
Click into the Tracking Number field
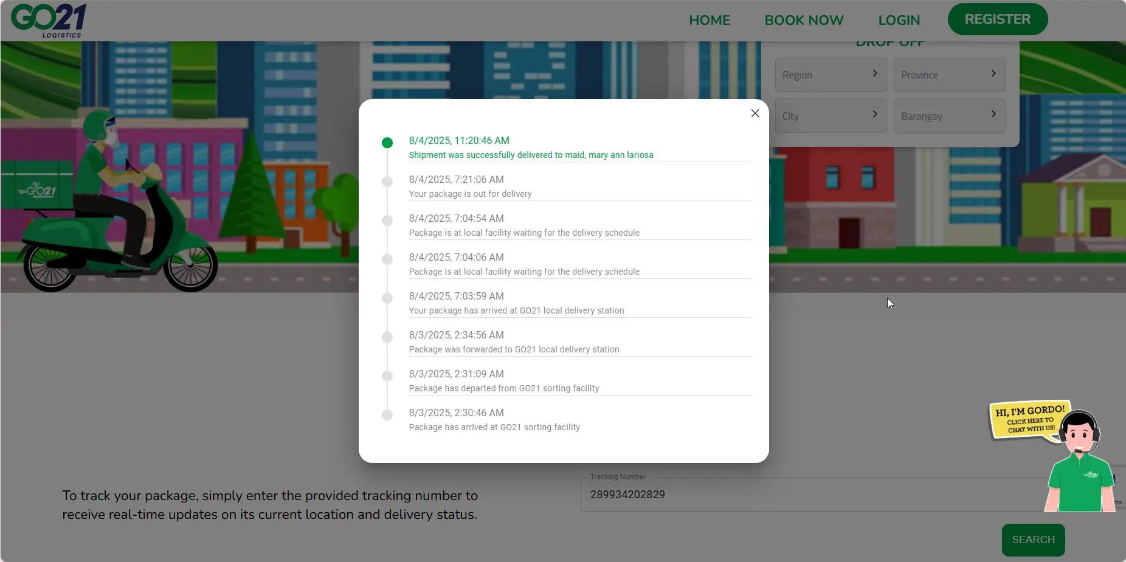(x=809, y=495)
